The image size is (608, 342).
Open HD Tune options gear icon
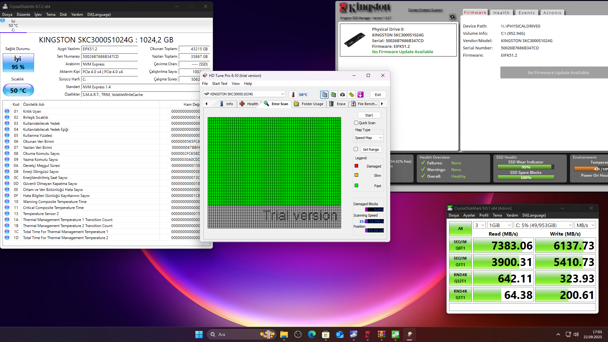[351, 94]
